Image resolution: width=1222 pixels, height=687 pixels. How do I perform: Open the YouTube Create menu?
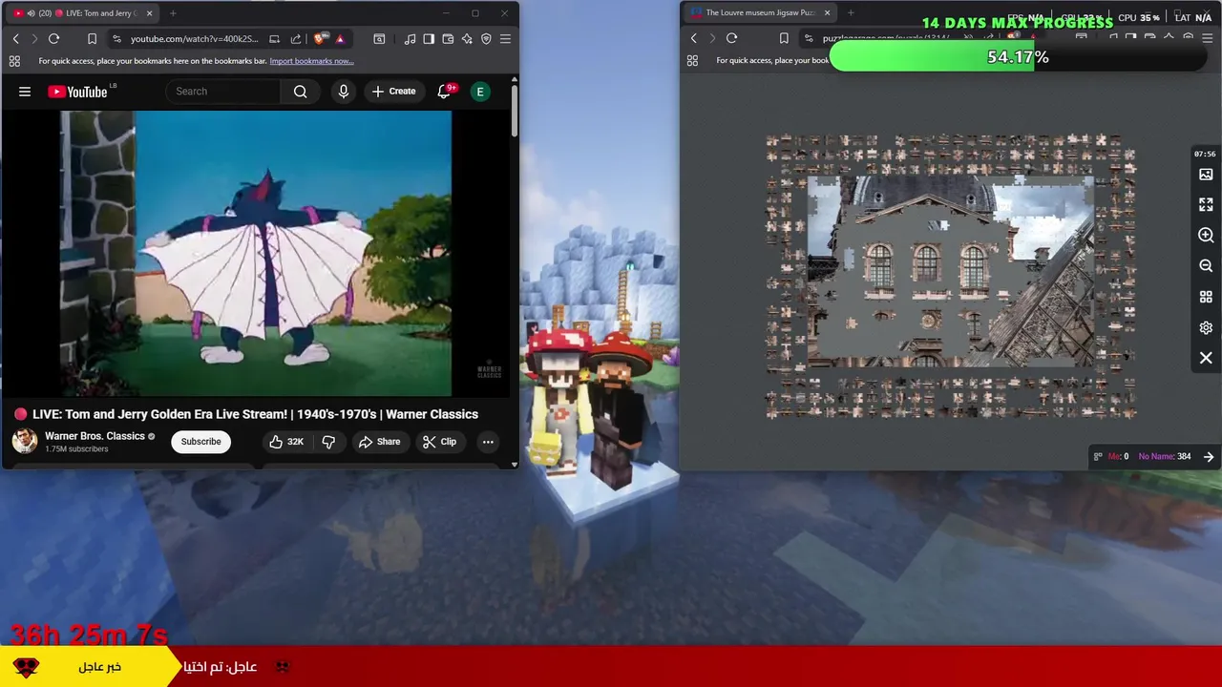393,92
